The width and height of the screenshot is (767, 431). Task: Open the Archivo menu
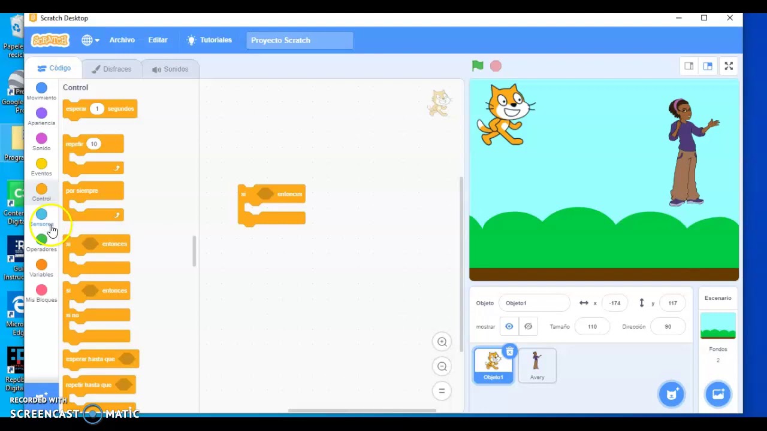(122, 40)
